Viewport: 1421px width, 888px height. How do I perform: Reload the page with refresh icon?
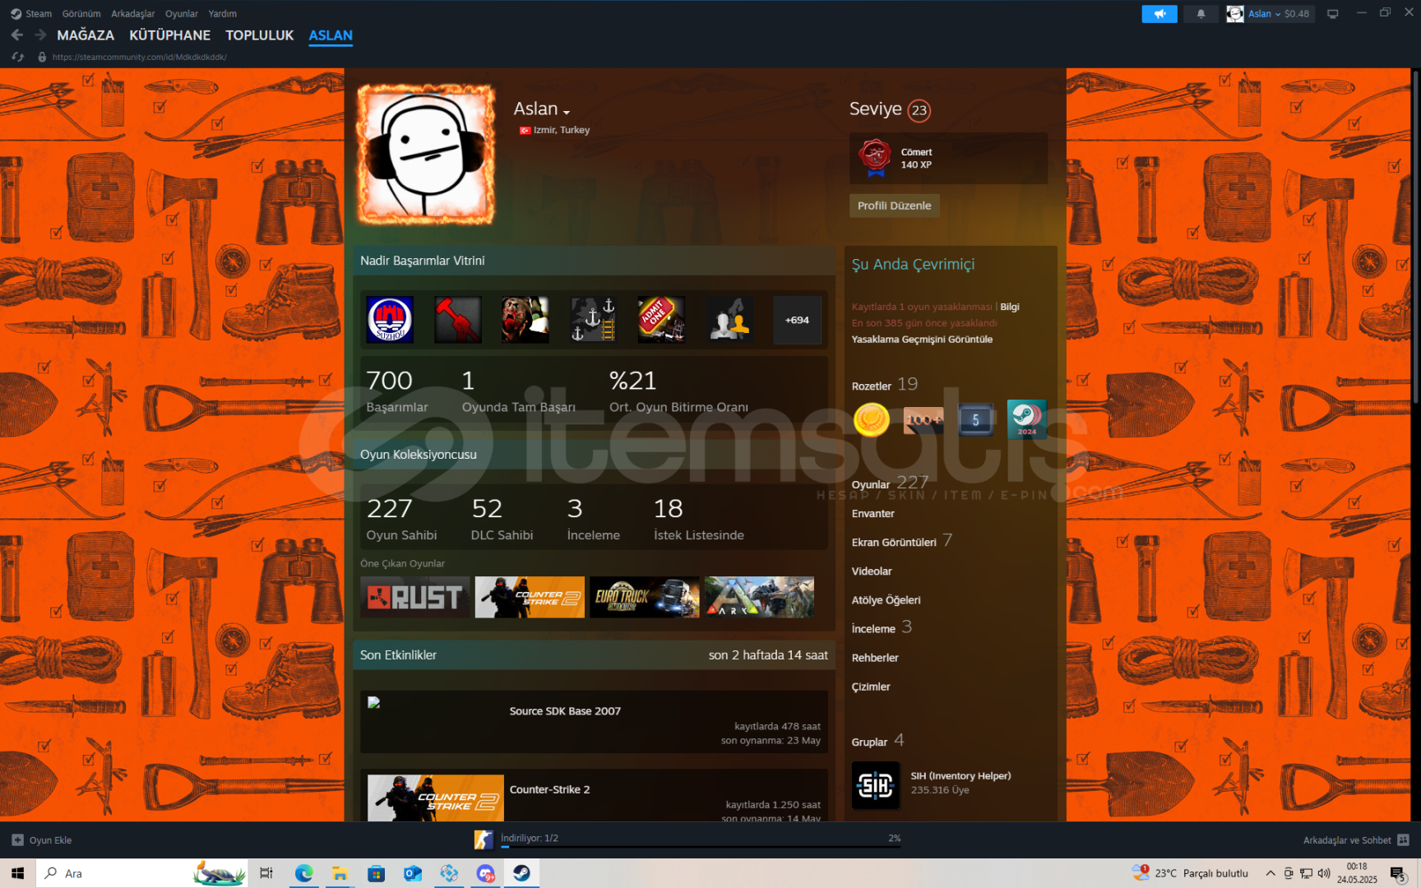click(x=18, y=57)
